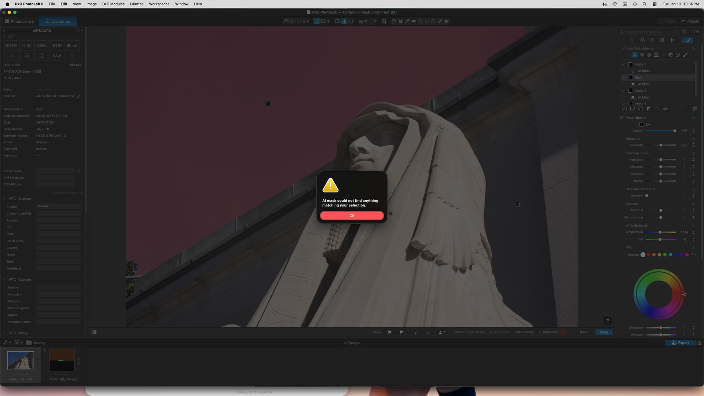Click OK in the AI mask warning
Screen dimensions: 704x396
[x=352, y=216]
